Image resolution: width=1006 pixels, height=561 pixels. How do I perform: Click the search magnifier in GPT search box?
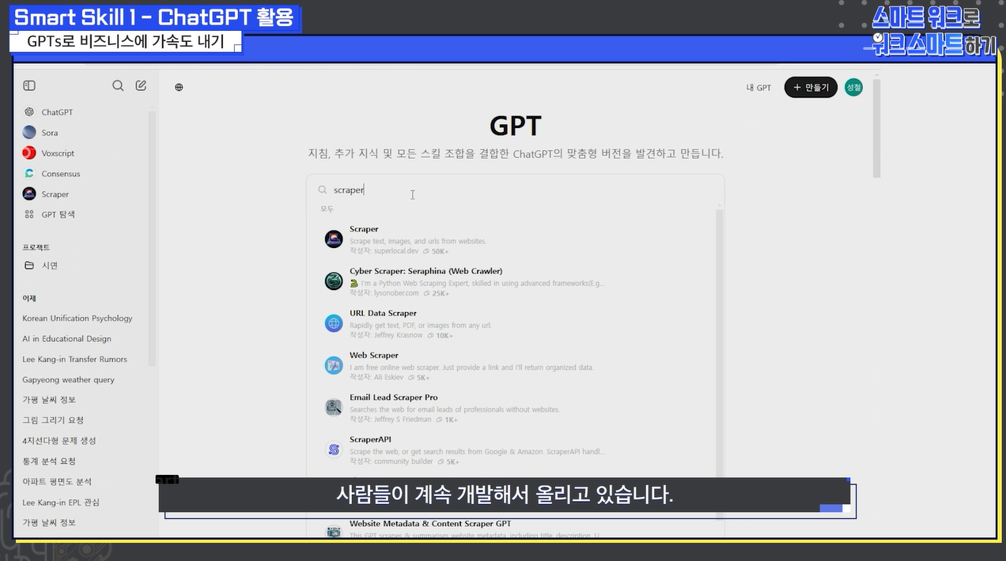(323, 190)
